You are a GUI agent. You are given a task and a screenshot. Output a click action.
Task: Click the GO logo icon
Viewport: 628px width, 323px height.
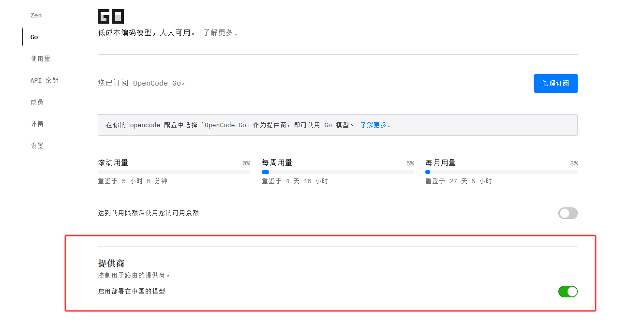click(111, 16)
